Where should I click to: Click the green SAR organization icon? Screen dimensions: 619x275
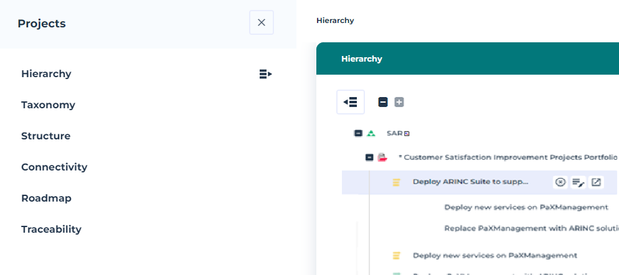[371, 133]
